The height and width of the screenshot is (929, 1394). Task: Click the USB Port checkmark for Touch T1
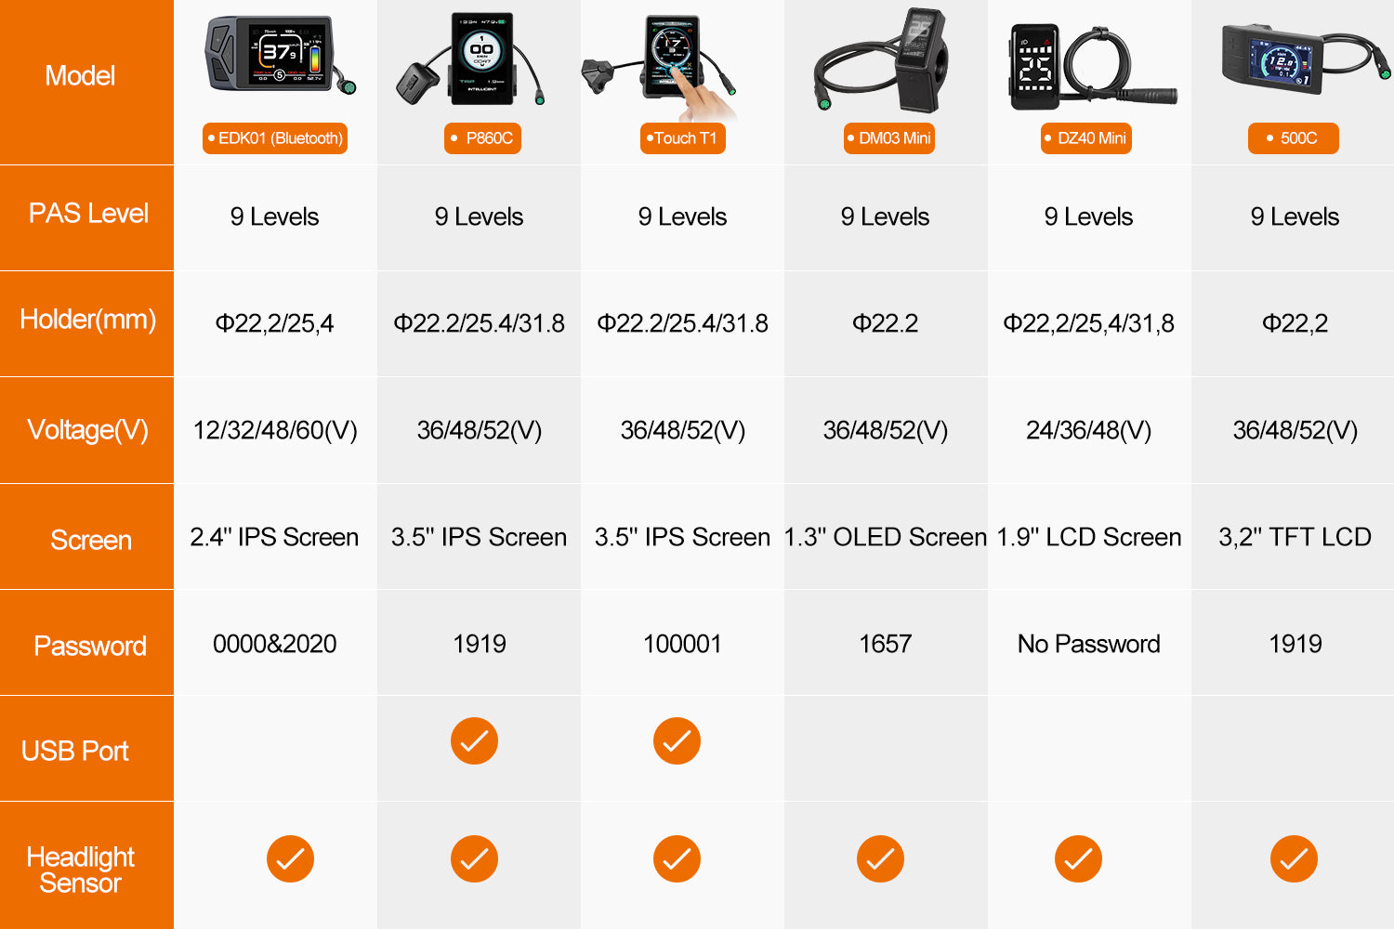677,740
